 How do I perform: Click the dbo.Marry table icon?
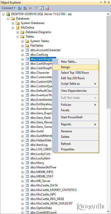[27, 163]
